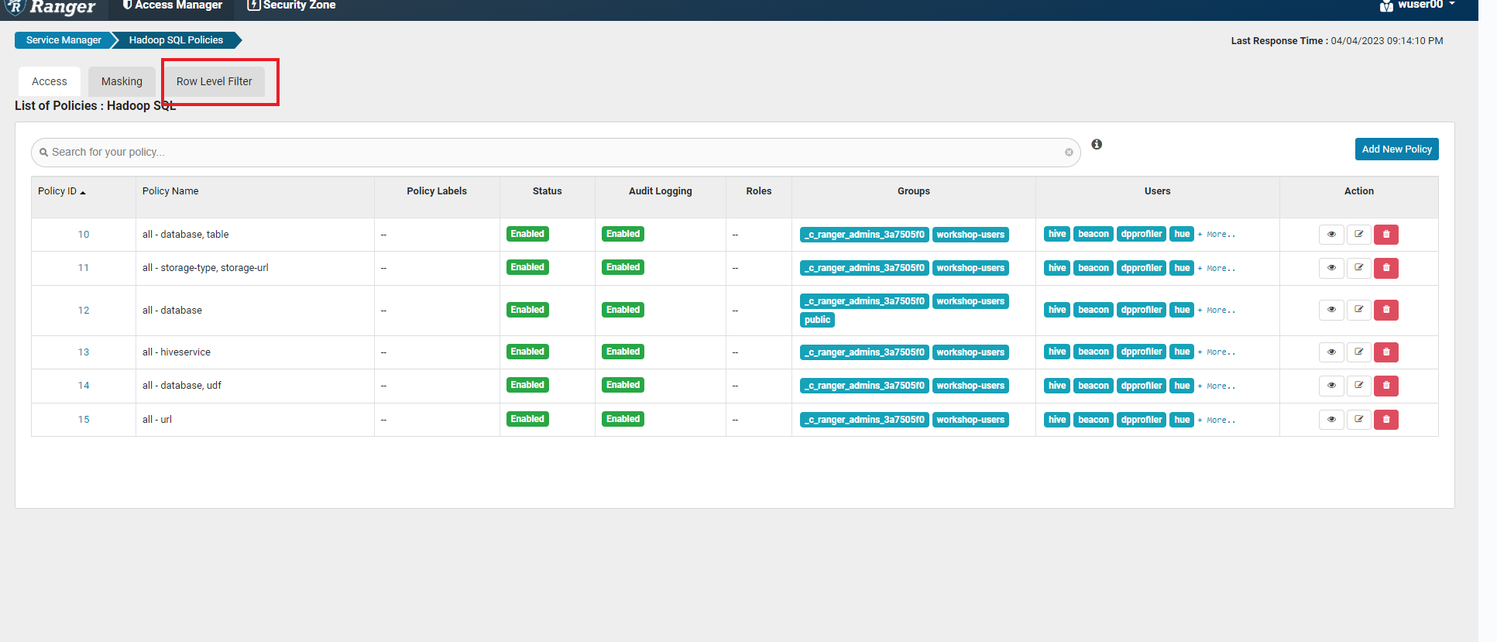The image size is (1497, 642).
Task: View policy 10 details with eye icon
Action: (x=1331, y=235)
